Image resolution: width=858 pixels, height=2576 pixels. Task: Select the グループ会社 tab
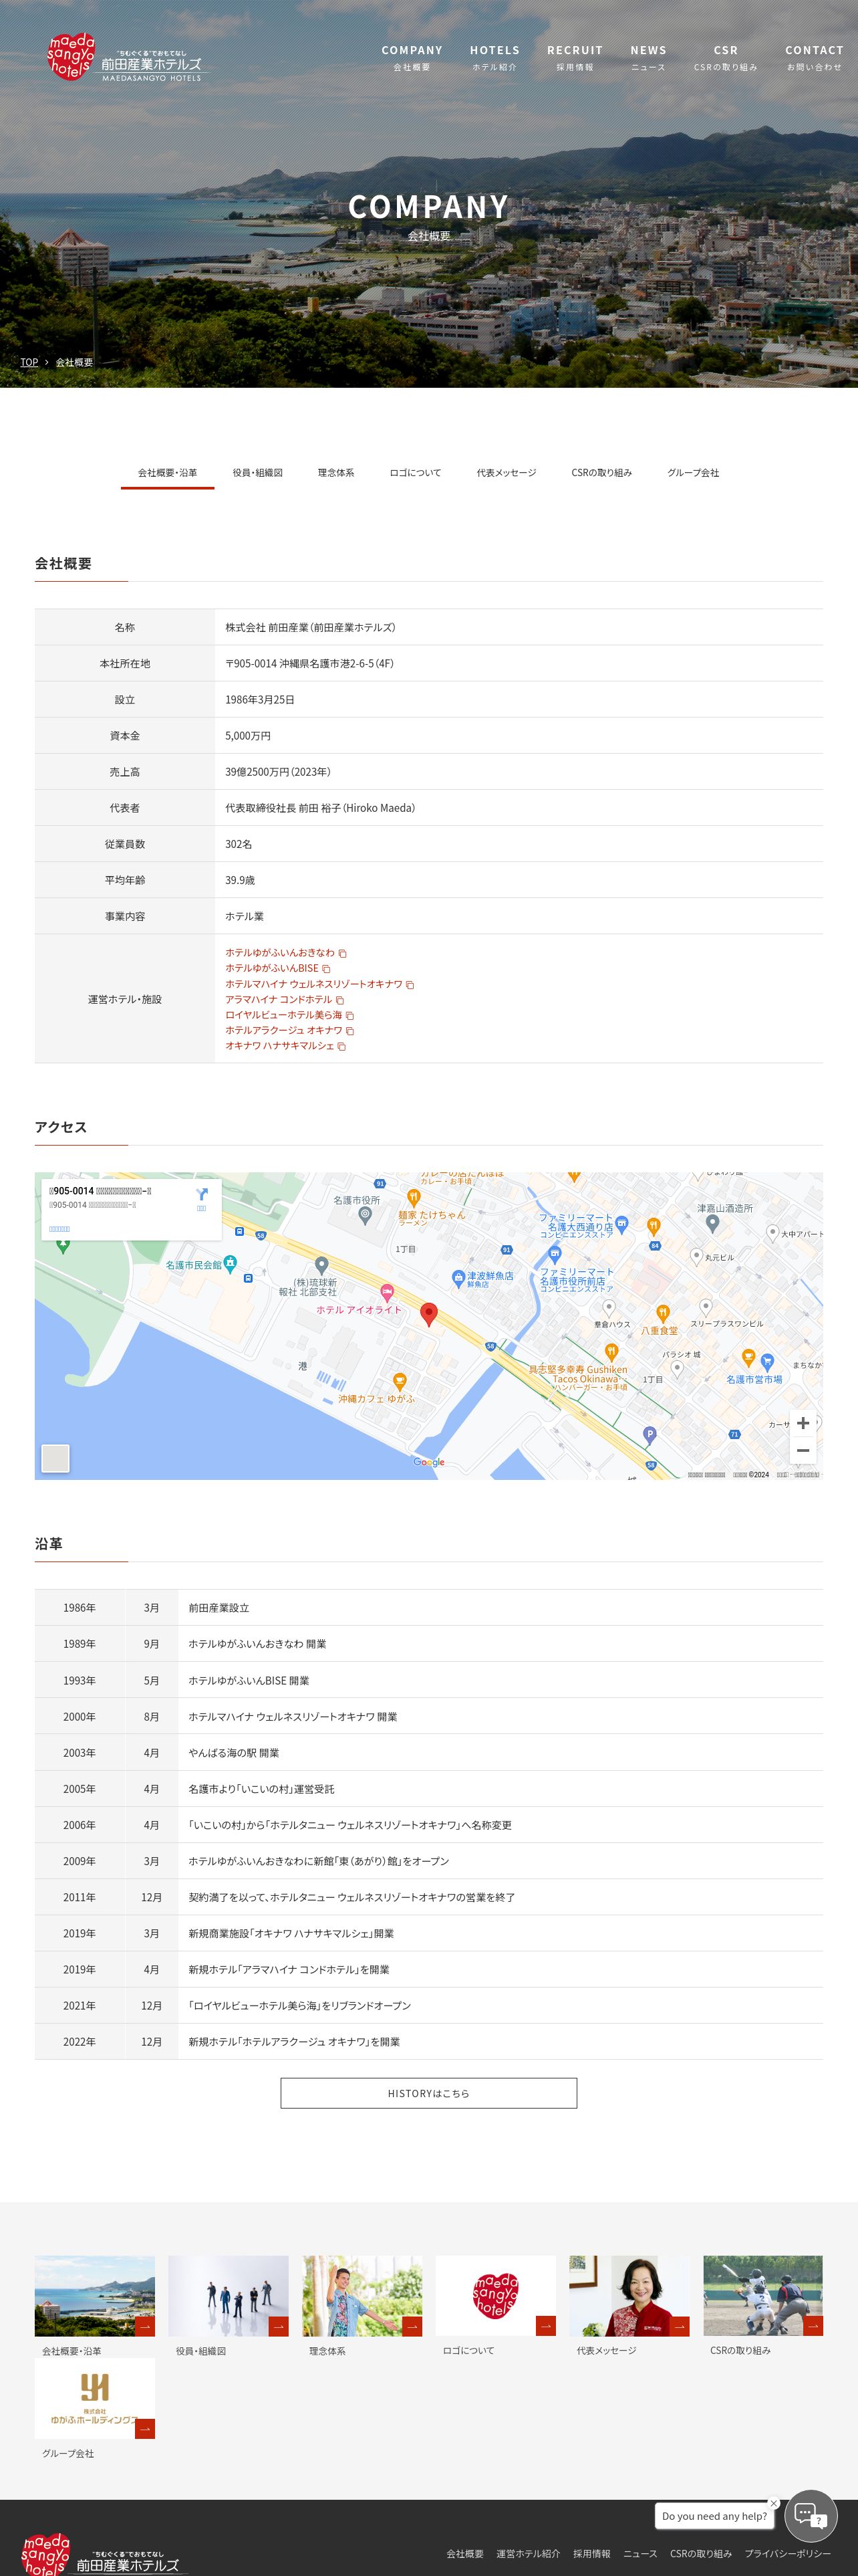pos(693,473)
